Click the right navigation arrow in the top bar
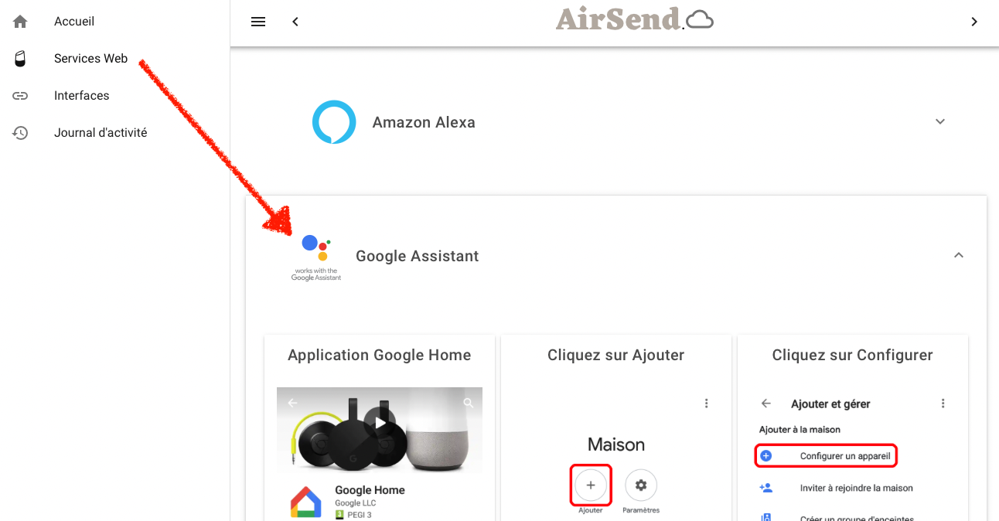The width and height of the screenshot is (999, 521). point(974,21)
